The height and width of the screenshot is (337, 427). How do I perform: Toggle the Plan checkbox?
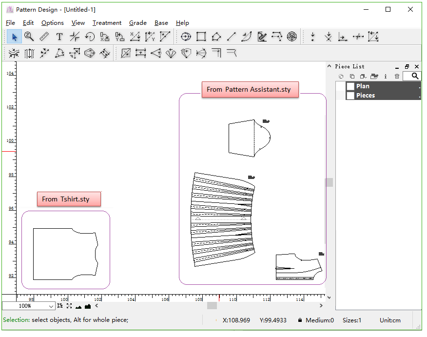tap(350, 86)
